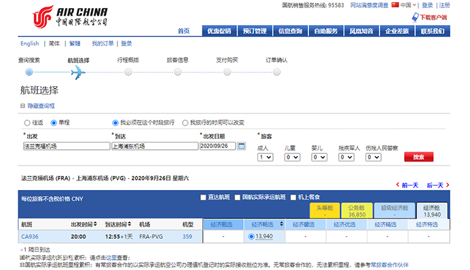Collapse the query box via minus icon
Screen dimensions: 470x270
pos(22,106)
